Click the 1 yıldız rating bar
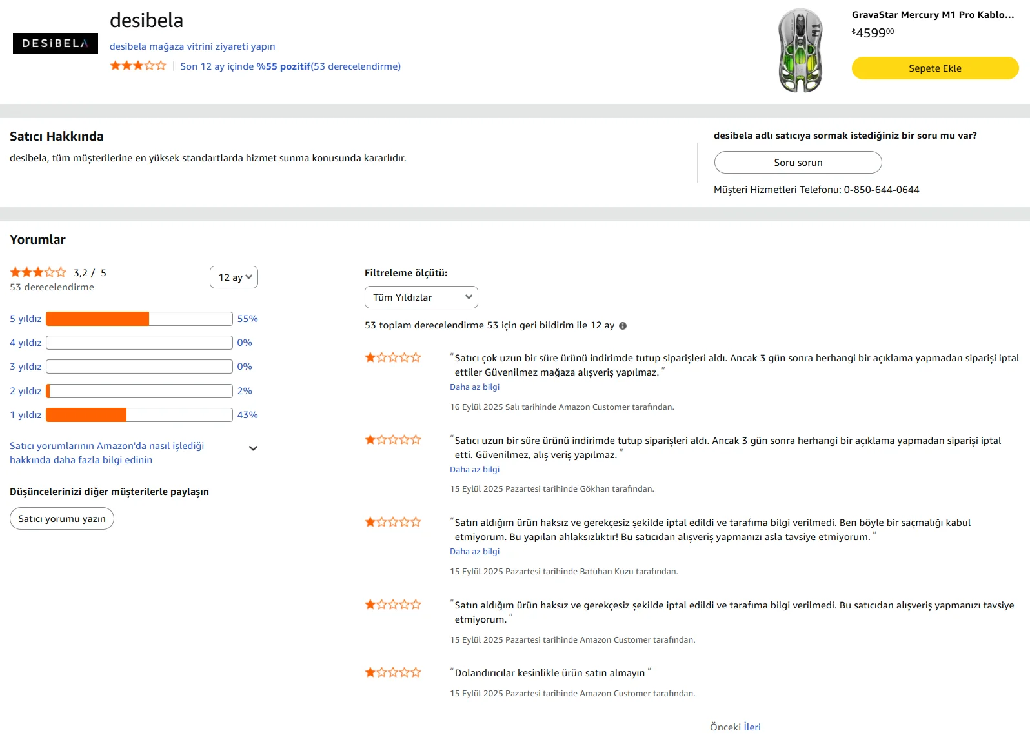The width and height of the screenshot is (1030, 744). click(x=139, y=415)
